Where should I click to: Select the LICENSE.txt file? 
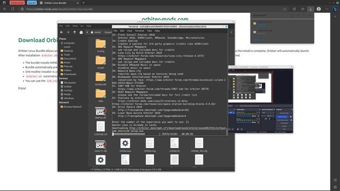pos(100,128)
